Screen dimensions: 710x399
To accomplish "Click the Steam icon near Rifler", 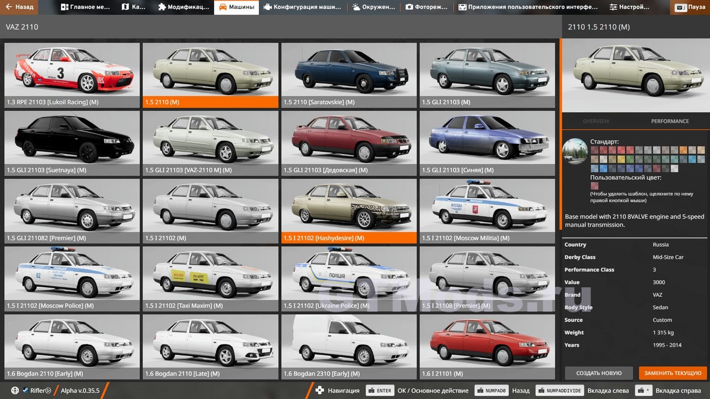I will (x=25, y=390).
